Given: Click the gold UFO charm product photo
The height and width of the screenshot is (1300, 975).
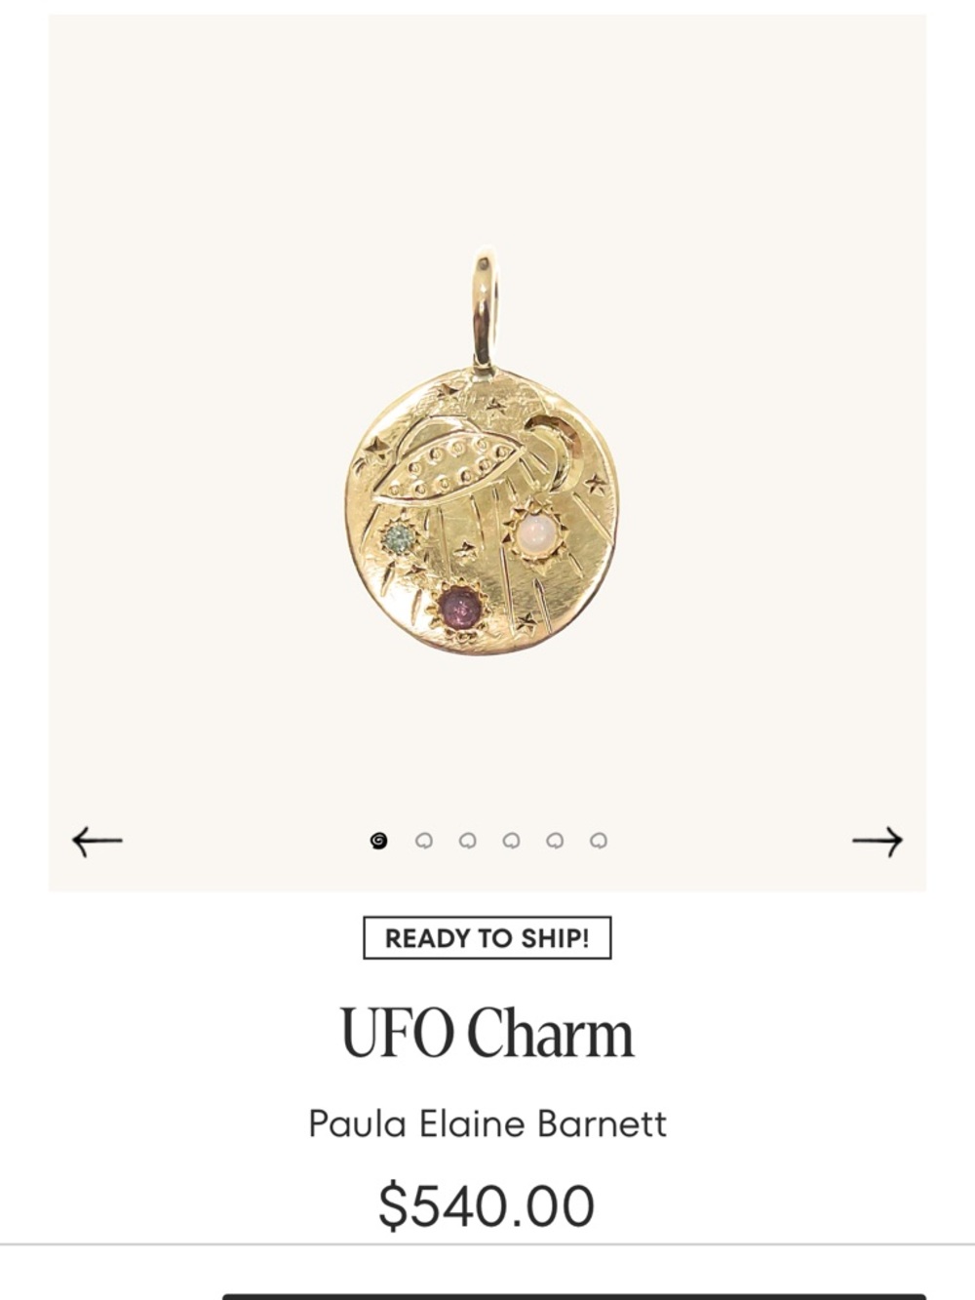Looking at the screenshot, I should [x=484, y=453].
